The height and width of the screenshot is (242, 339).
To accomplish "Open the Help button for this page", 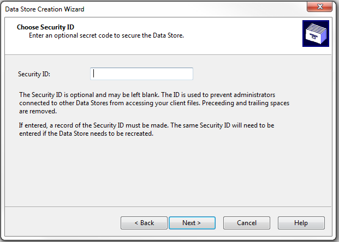I will (301, 223).
